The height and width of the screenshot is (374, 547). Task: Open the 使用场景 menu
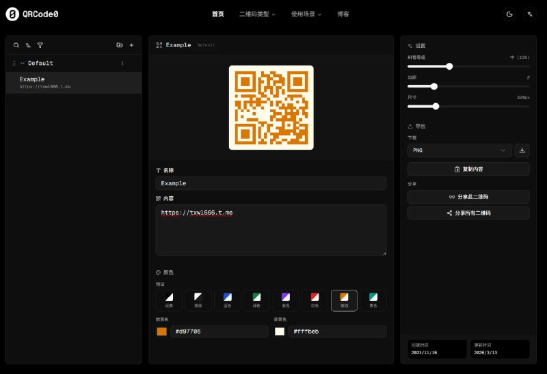pos(306,14)
